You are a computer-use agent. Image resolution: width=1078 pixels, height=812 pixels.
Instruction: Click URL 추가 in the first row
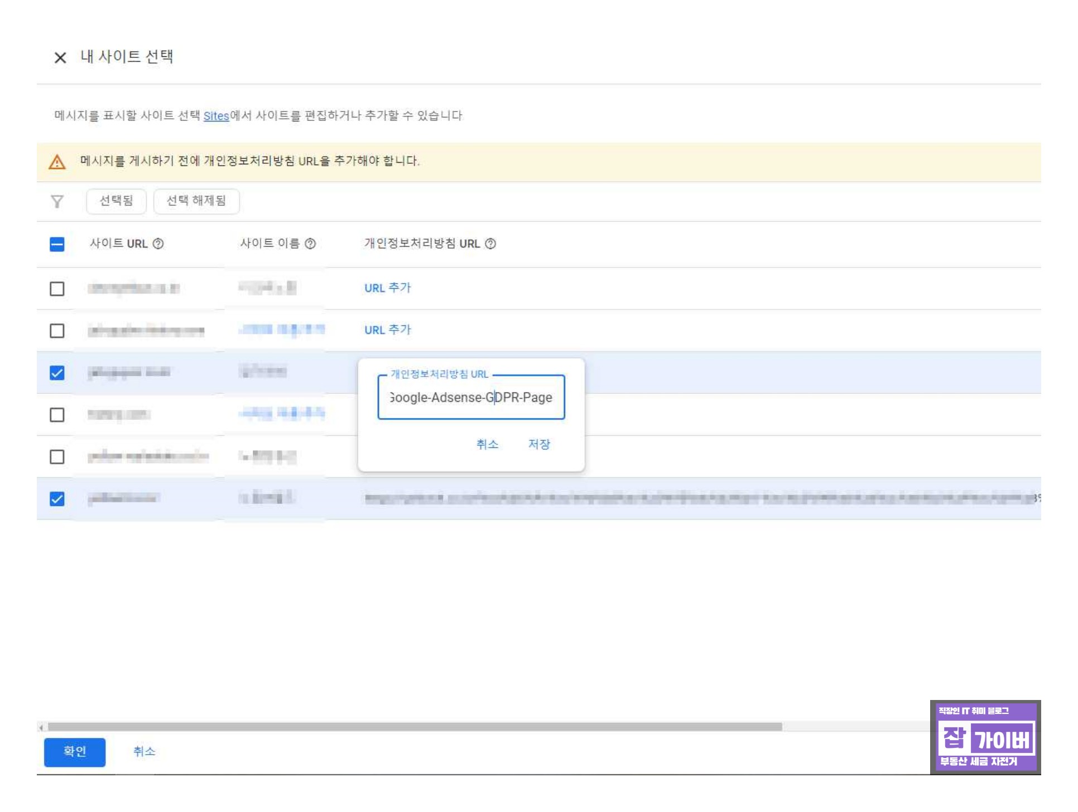pos(387,288)
